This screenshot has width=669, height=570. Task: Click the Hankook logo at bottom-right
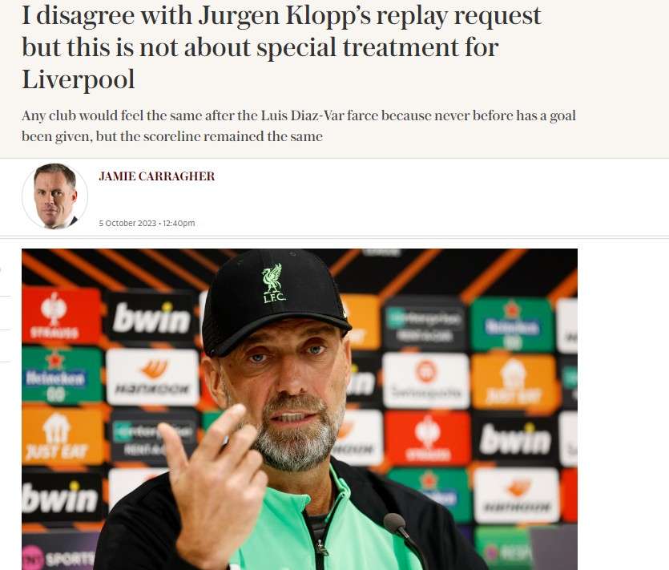[x=517, y=495]
